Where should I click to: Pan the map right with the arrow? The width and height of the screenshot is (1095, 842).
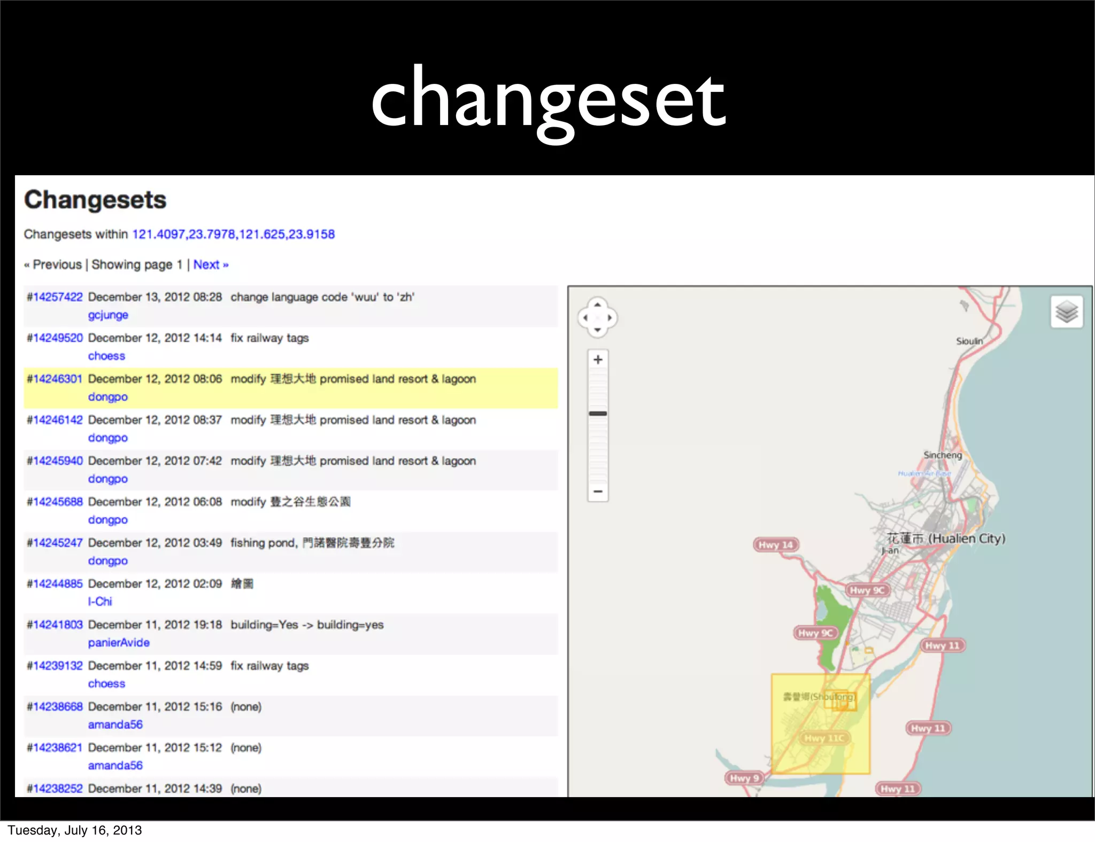click(x=610, y=317)
